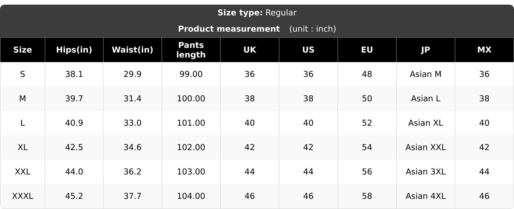
Task: Click the UK column header
Action: click(x=250, y=50)
